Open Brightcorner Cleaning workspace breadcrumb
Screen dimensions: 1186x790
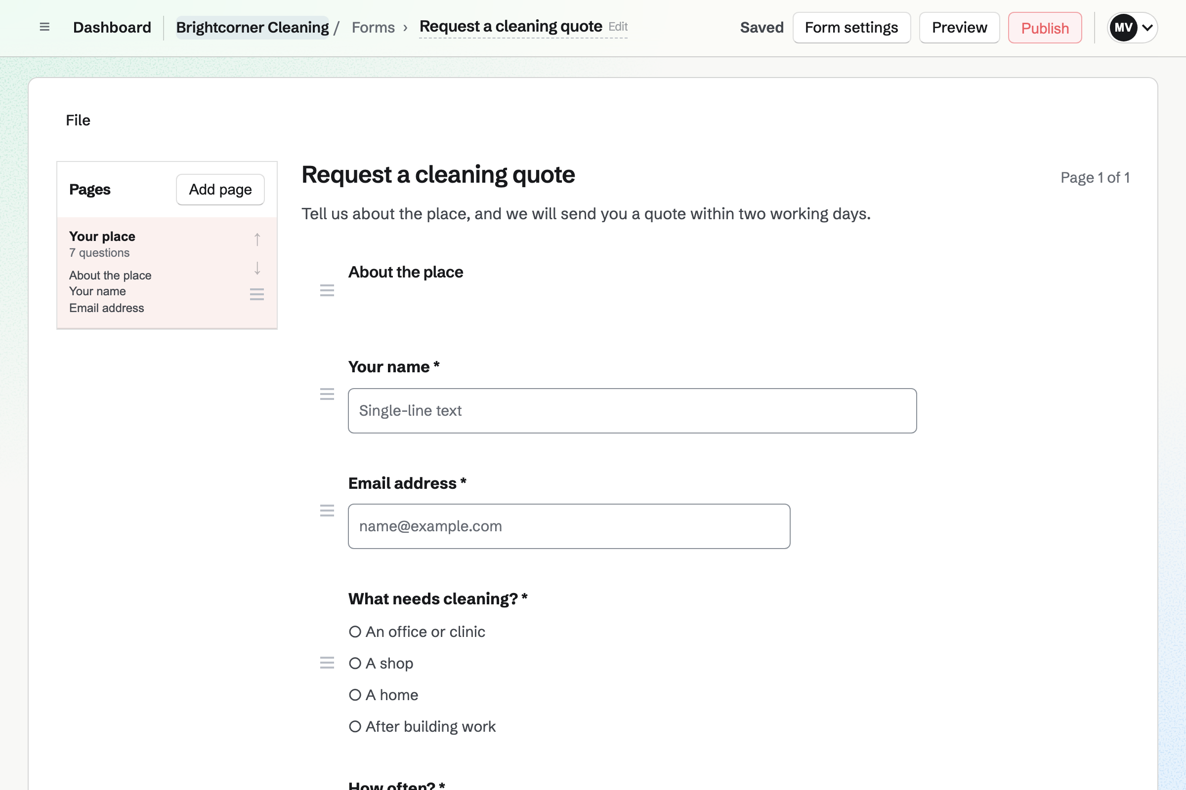tap(252, 28)
